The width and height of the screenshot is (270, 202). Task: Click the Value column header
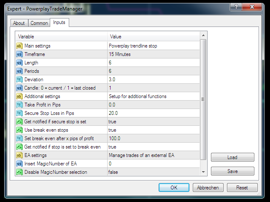[x=154, y=37]
